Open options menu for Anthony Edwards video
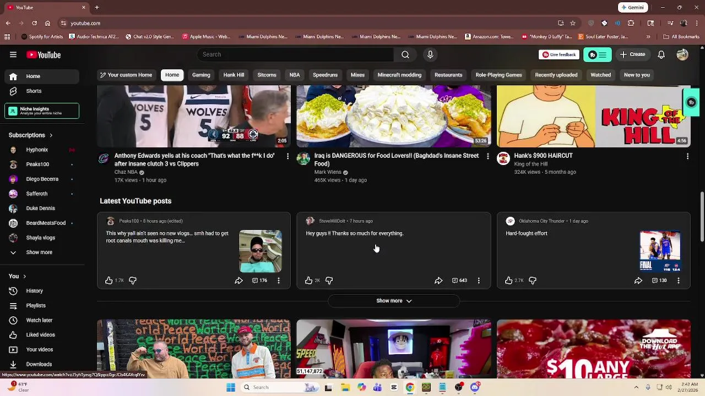Image resolution: width=705 pixels, height=396 pixels. [x=288, y=156]
